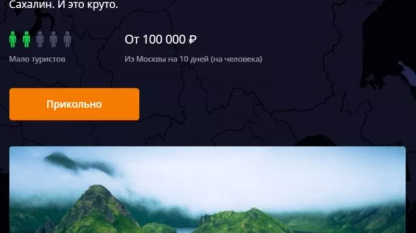
Task: Select the От 100 000 ₽ price text
Action: 161,39
